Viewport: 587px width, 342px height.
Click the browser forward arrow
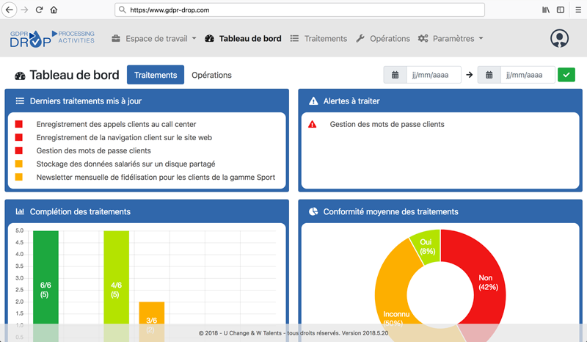pyautogui.click(x=25, y=10)
